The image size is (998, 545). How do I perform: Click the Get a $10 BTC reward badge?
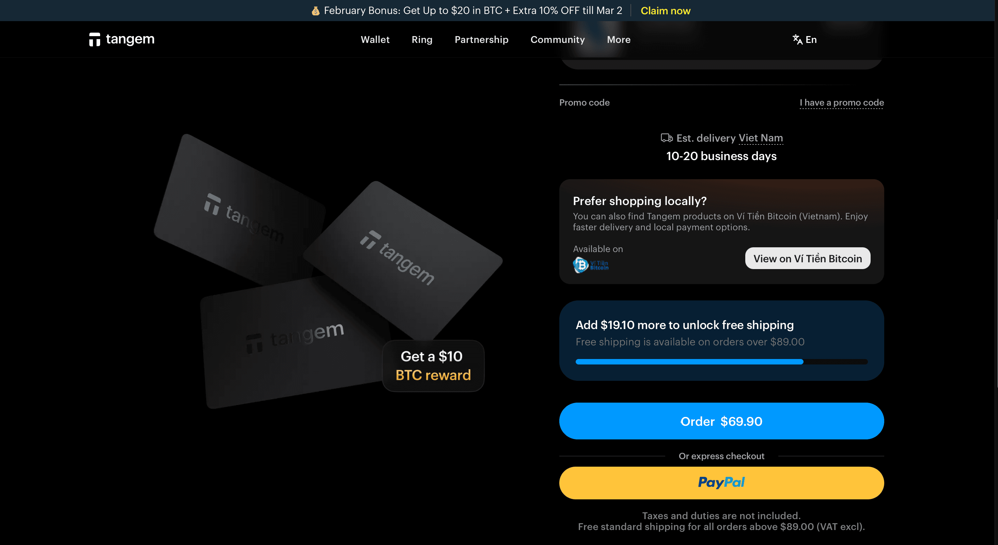(x=433, y=365)
